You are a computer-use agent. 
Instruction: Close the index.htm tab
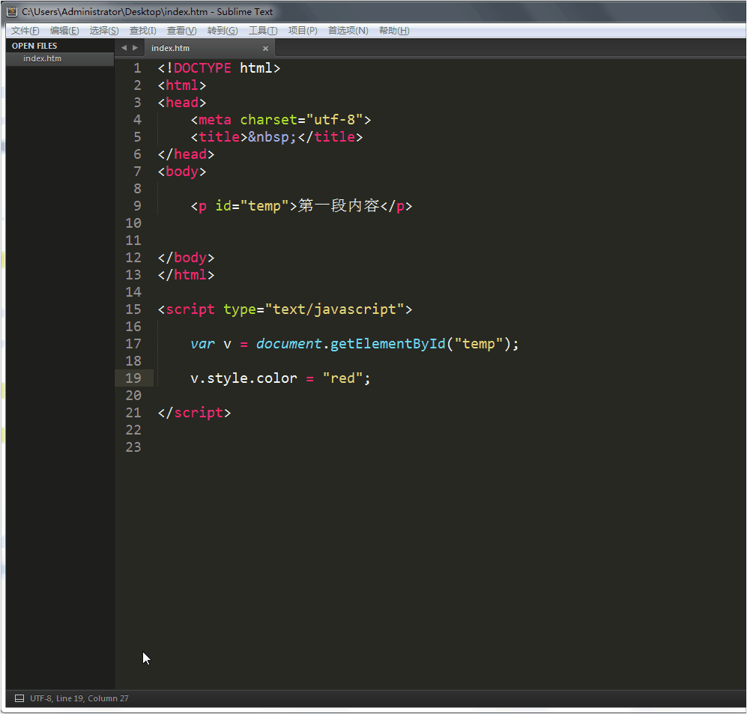pyautogui.click(x=265, y=48)
